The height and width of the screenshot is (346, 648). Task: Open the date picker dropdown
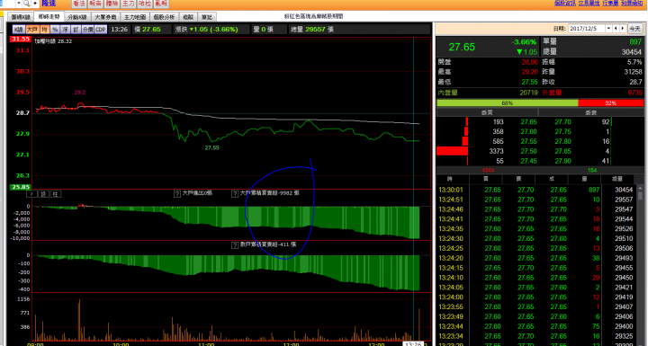(608, 29)
